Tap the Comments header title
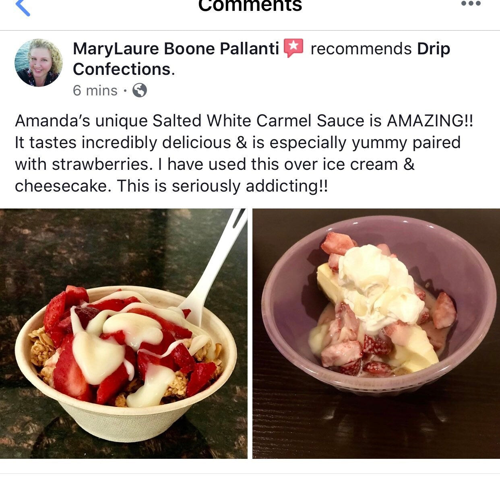This screenshot has height=485, width=500. tap(250, 6)
